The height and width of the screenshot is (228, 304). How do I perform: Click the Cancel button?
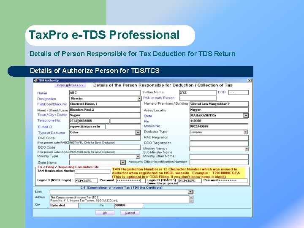(130, 213)
